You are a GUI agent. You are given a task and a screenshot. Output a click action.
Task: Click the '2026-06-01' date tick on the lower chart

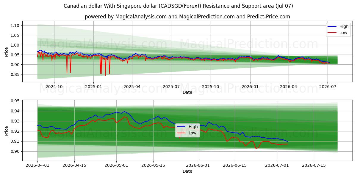198,166
